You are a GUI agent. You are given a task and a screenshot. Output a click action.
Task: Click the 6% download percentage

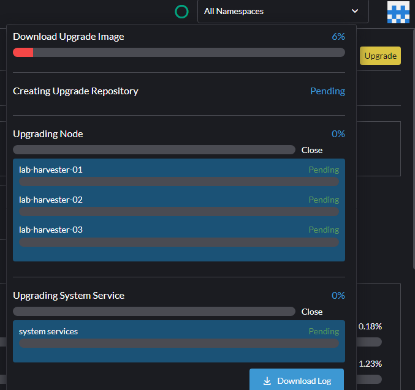pyautogui.click(x=338, y=37)
